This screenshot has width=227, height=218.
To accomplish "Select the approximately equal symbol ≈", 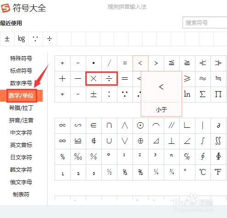I will 203,79.
